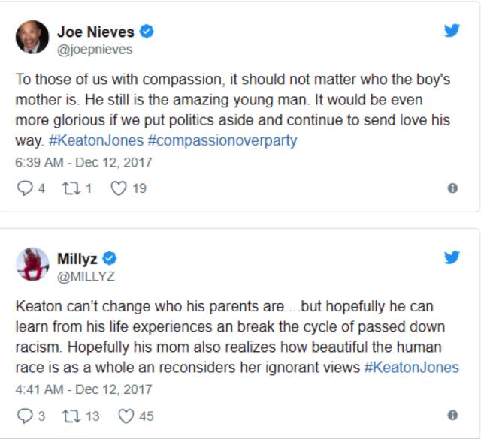Reply to Millyz's tweet via the speech bubble
The image size is (481, 439).
25,416
